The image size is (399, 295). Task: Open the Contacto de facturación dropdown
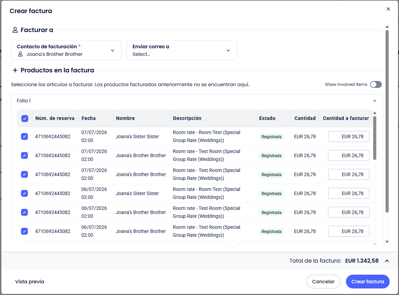tap(66, 50)
